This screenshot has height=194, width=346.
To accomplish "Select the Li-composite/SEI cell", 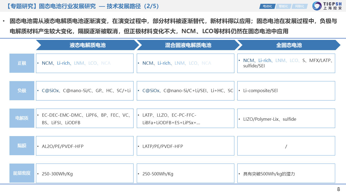I will coord(286,91).
